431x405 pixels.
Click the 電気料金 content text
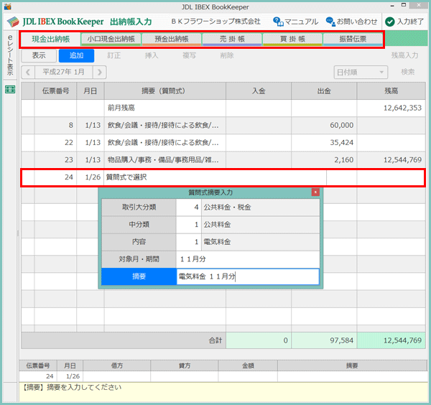point(217,242)
